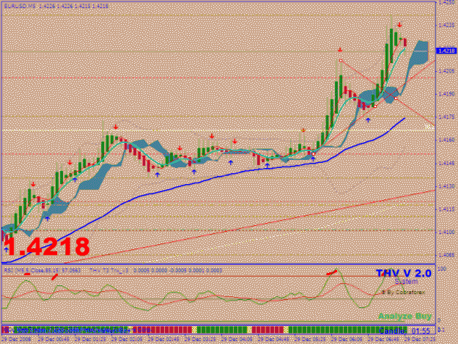The image size is (458, 344).
Task: Click the 1.4190 price axis label
Action: pos(446,94)
